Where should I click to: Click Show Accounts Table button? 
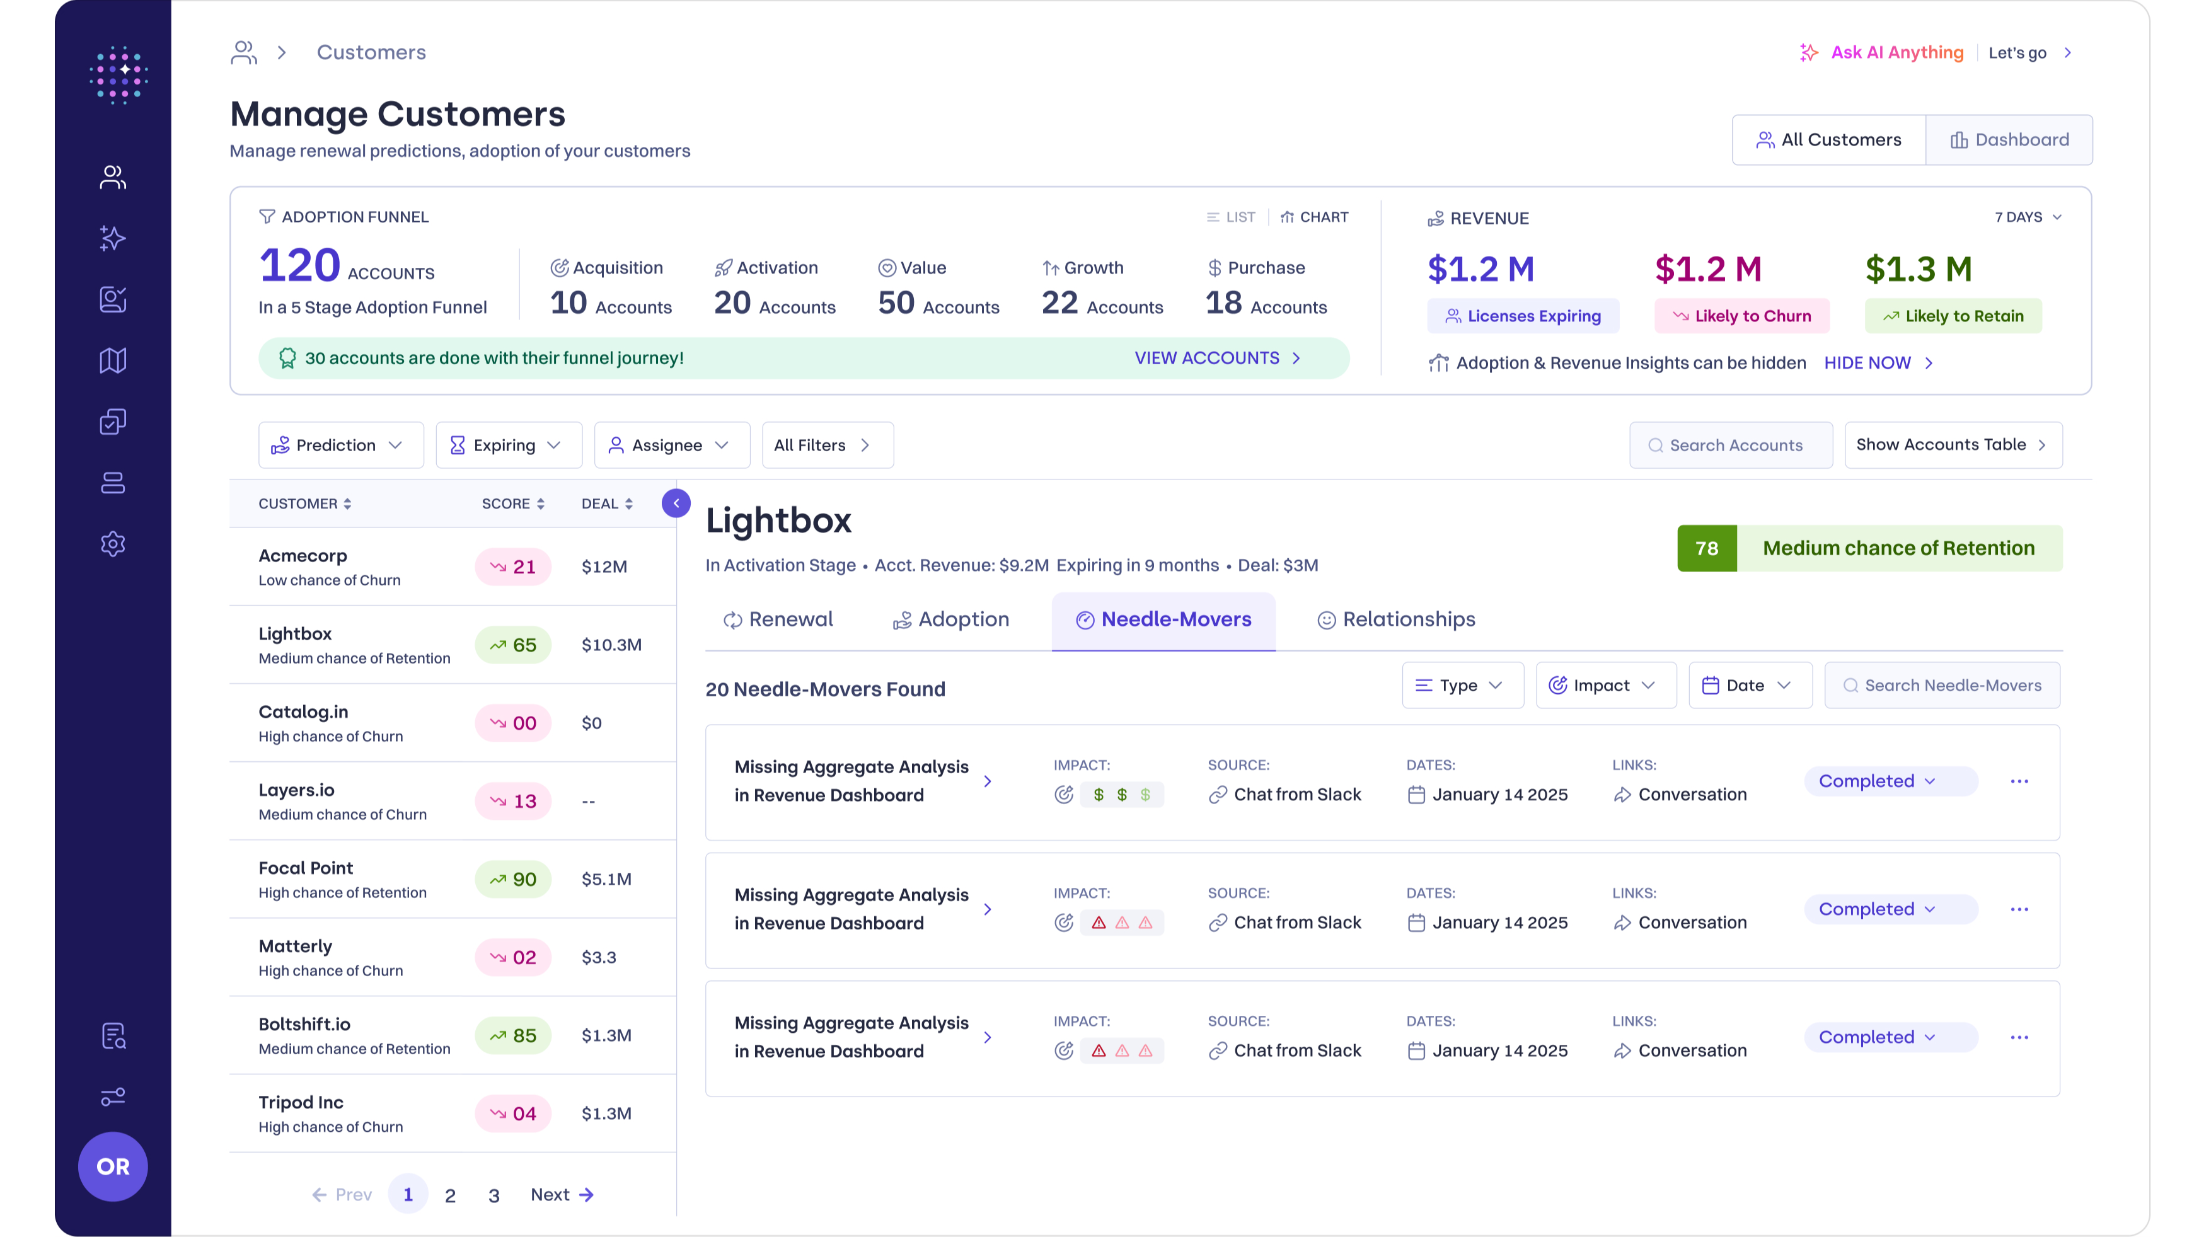pyautogui.click(x=1953, y=445)
